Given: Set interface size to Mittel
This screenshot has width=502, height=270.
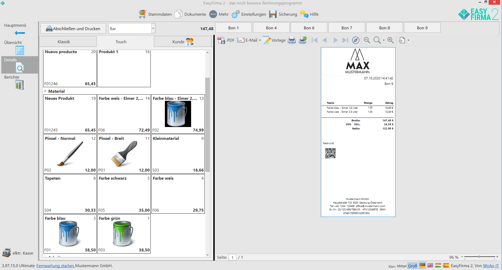Looking at the screenshot, I should coord(401,266).
